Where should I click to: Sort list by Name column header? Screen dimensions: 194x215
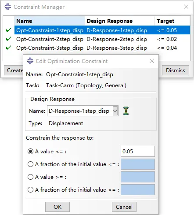click(x=50, y=21)
